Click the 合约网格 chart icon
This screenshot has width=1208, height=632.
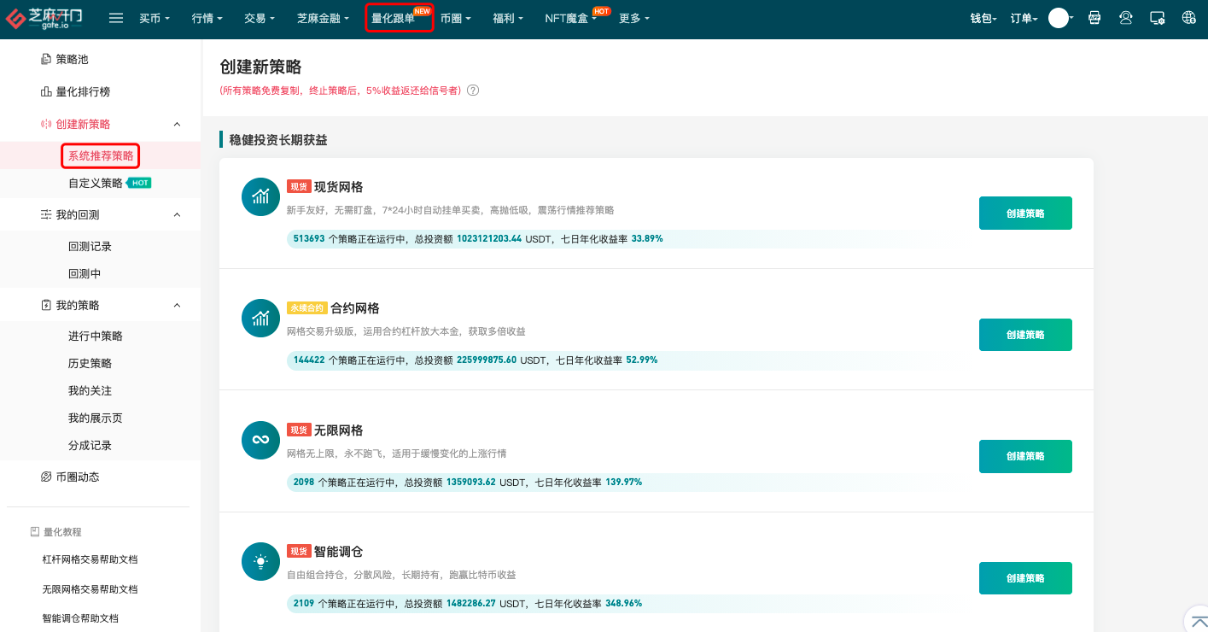click(x=261, y=318)
